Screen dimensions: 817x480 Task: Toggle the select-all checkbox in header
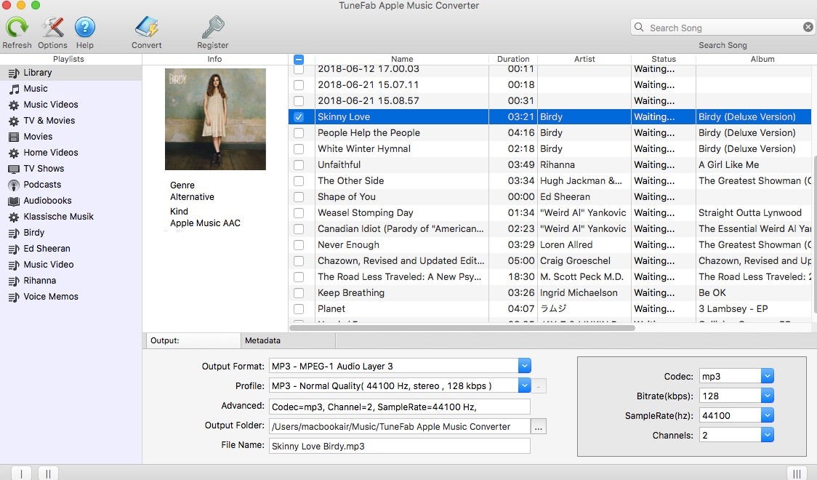tap(299, 60)
